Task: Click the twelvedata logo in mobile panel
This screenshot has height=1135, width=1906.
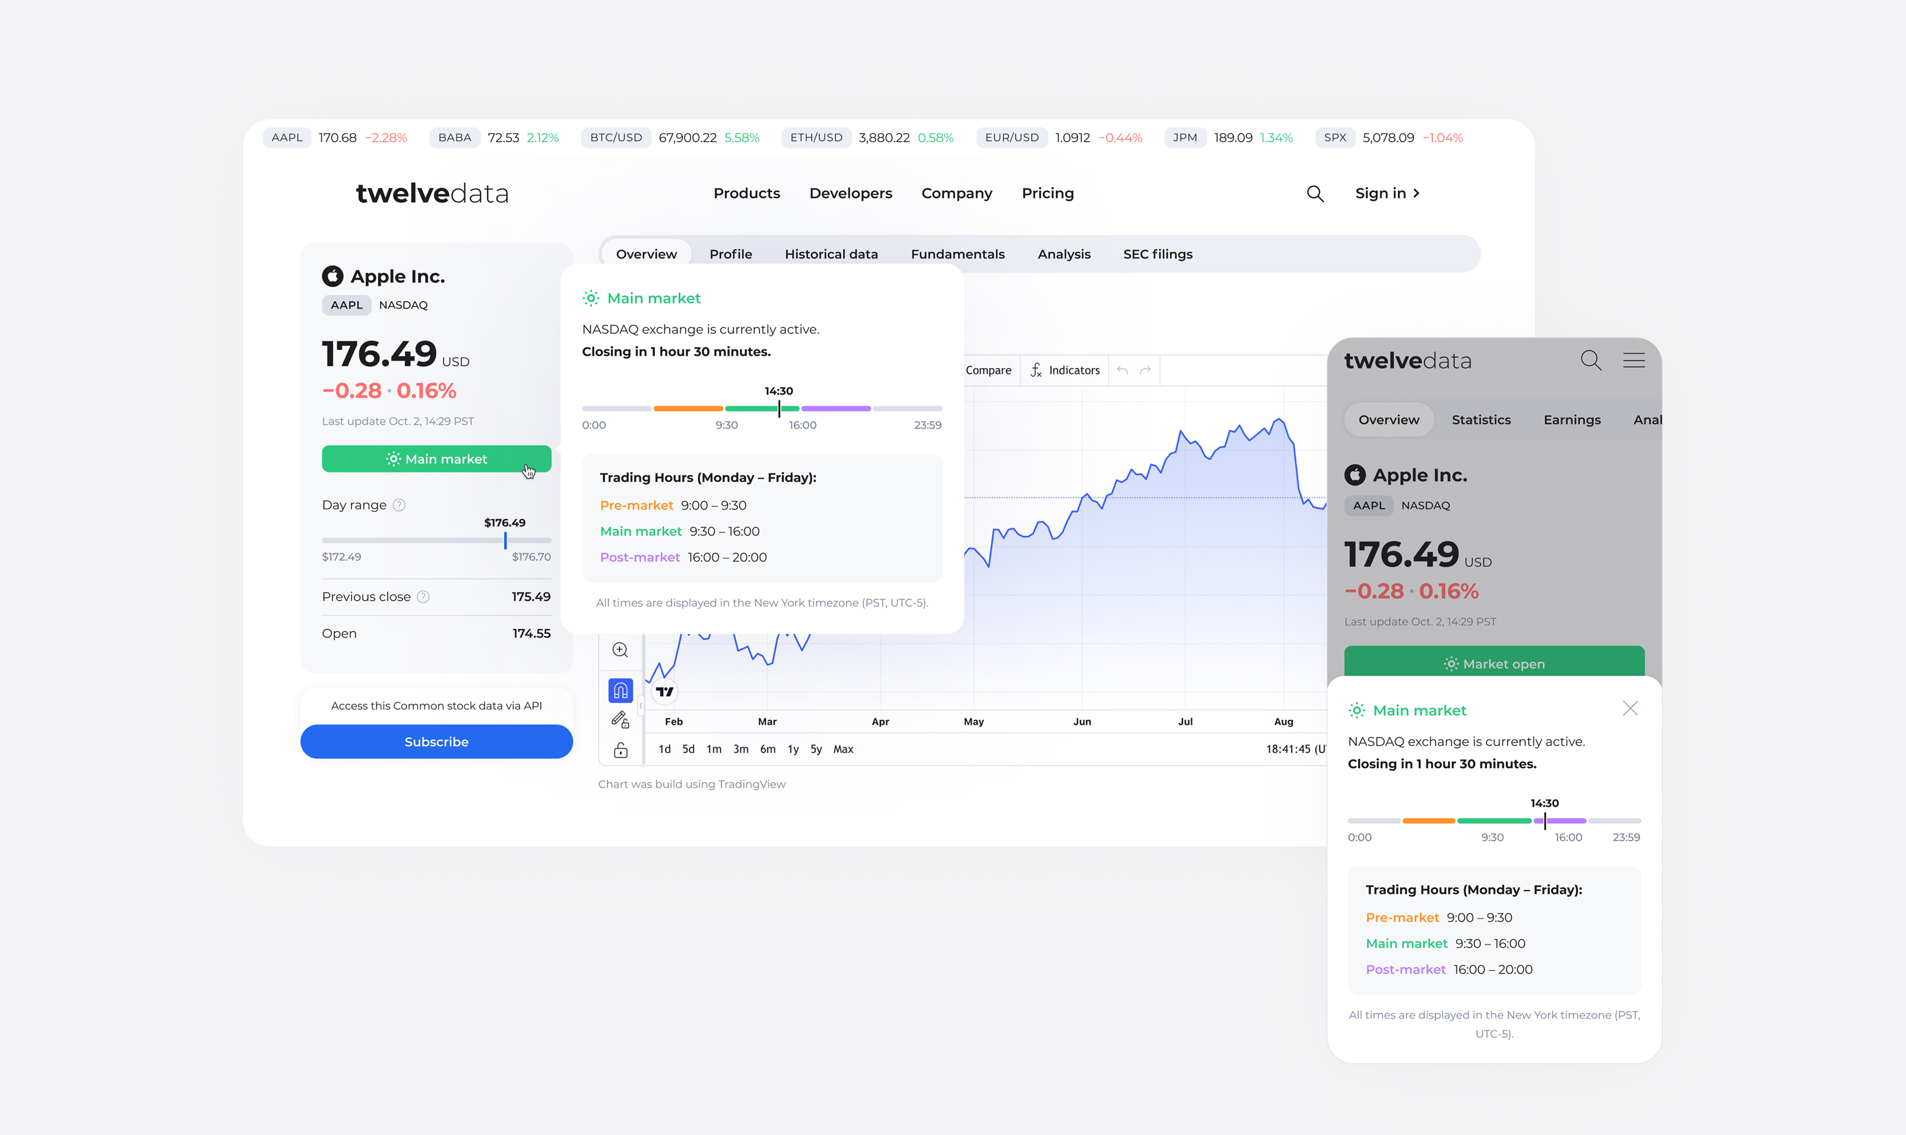Action: (x=1407, y=361)
